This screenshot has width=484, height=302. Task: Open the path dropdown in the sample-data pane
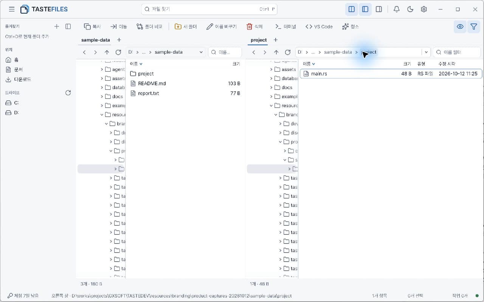pos(201,52)
